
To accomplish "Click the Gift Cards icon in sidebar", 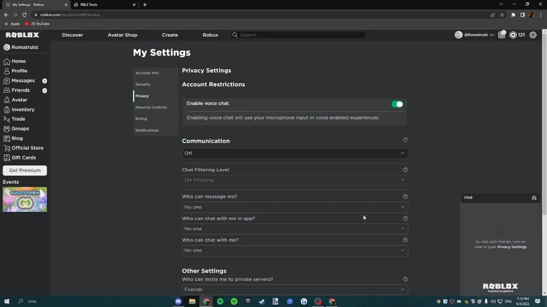I will click(x=7, y=158).
